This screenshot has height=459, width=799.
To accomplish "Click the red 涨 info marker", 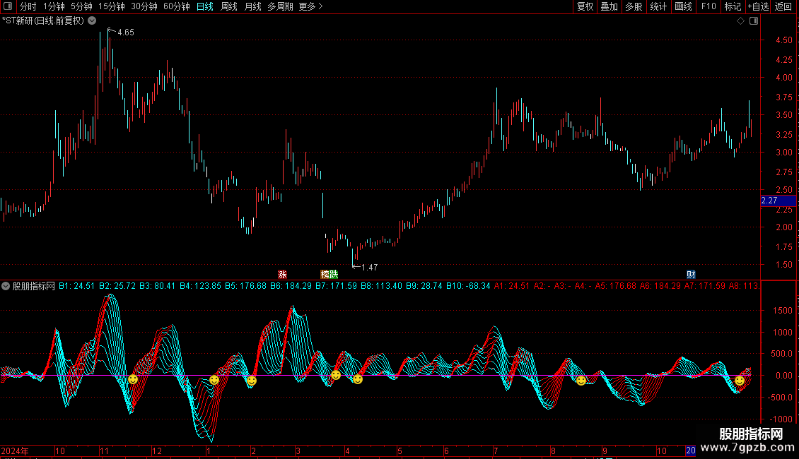I will click(x=282, y=274).
